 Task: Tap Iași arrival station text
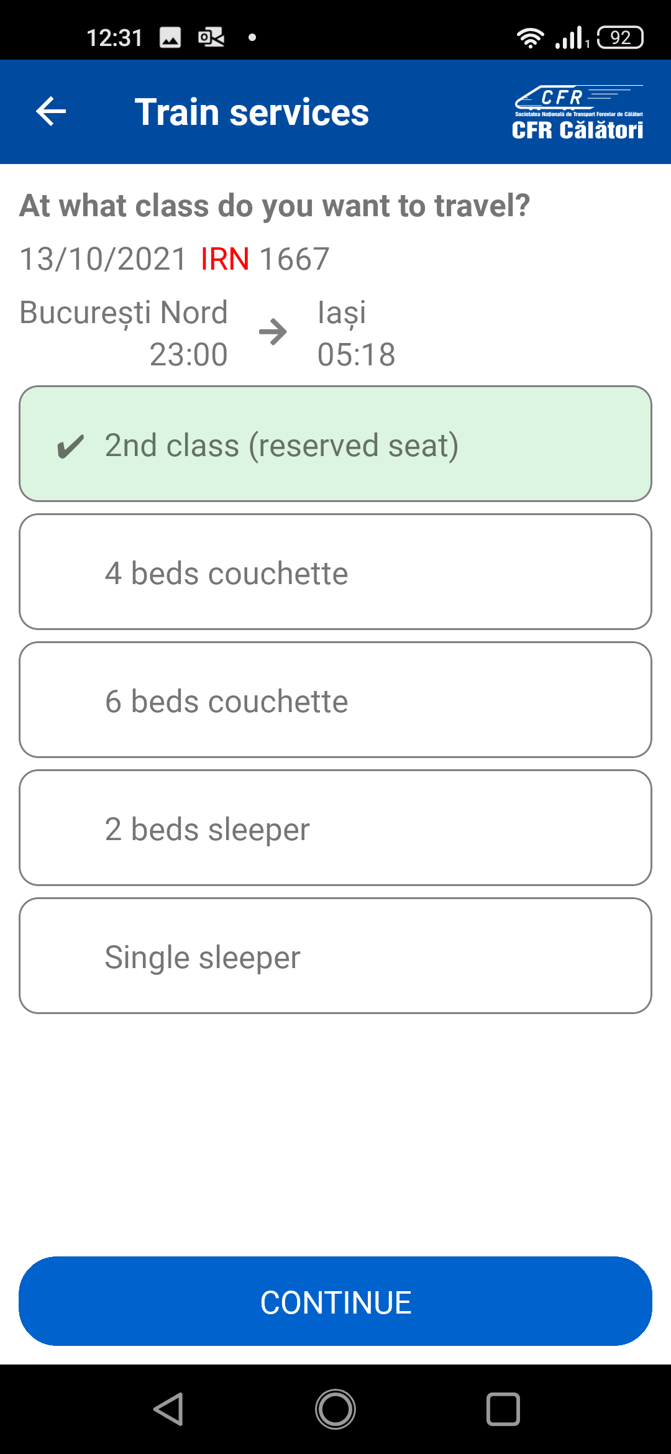point(342,313)
